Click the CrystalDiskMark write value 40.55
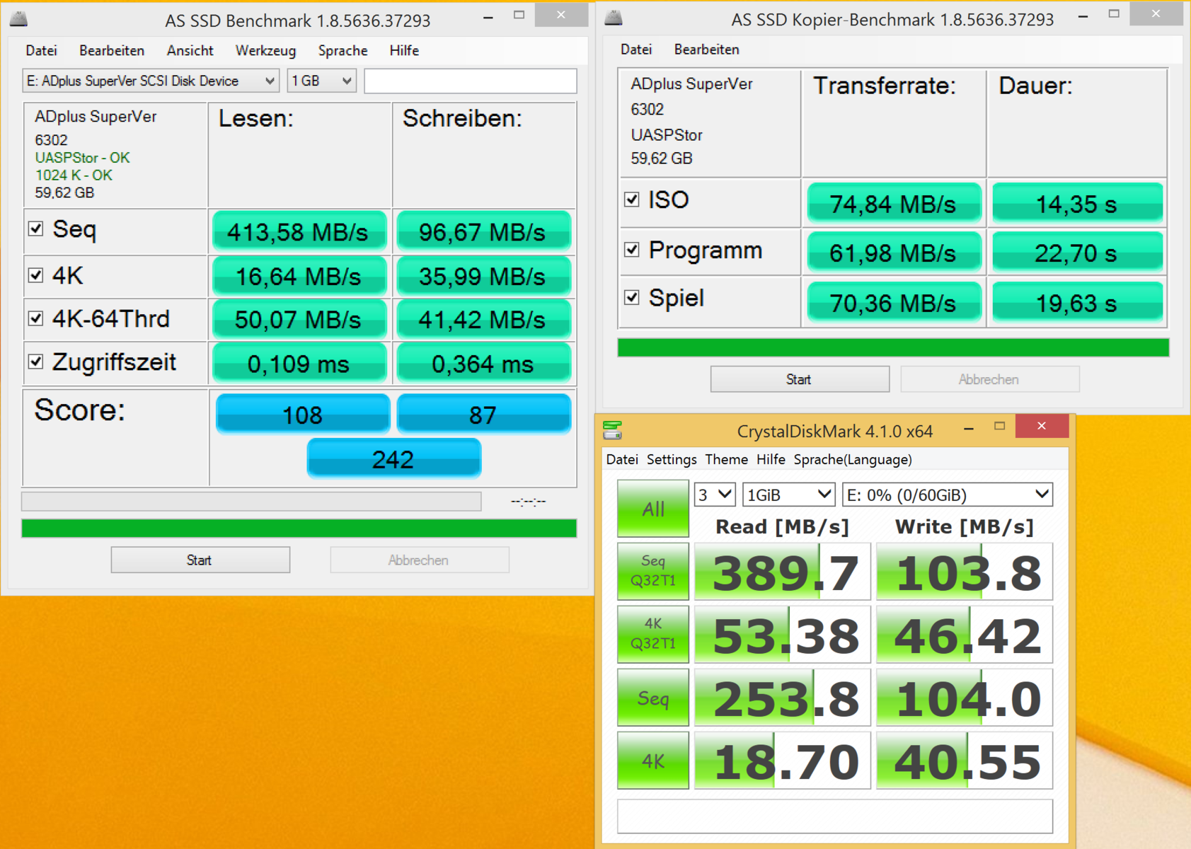Viewport: 1191px width, 849px height. pyautogui.click(x=965, y=761)
